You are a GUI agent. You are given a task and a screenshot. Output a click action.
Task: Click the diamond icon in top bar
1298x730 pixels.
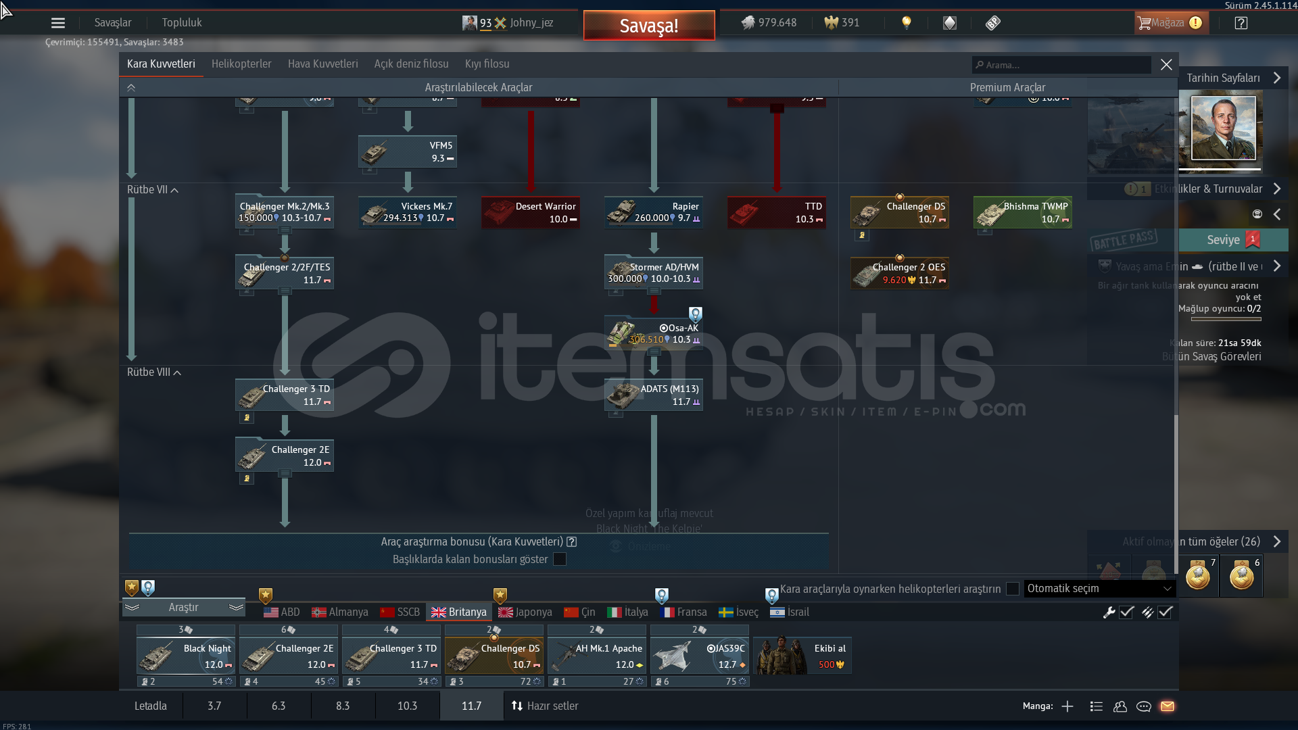(950, 23)
